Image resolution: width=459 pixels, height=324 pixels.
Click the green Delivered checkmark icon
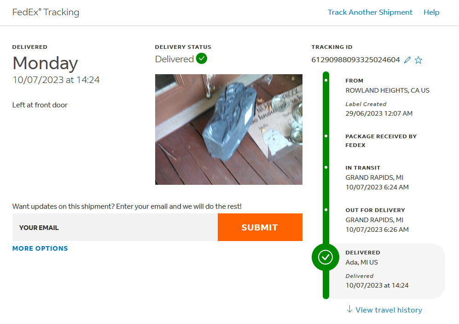tap(202, 59)
